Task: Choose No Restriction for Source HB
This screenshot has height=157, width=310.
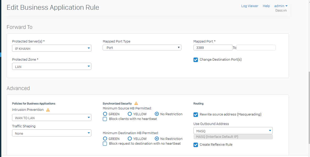Action: [x=157, y=114]
